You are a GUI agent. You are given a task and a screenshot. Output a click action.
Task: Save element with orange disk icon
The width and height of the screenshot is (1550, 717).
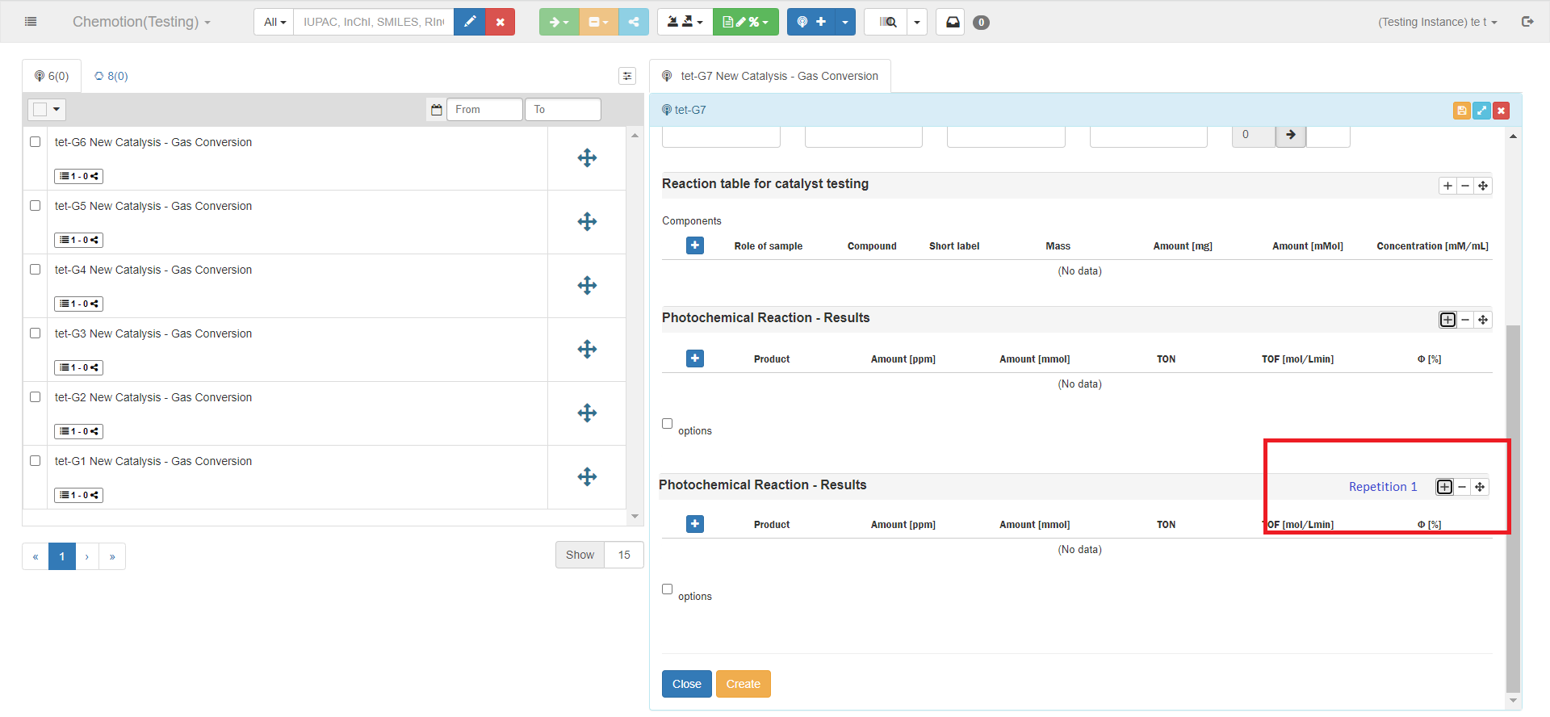click(x=1461, y=111)
